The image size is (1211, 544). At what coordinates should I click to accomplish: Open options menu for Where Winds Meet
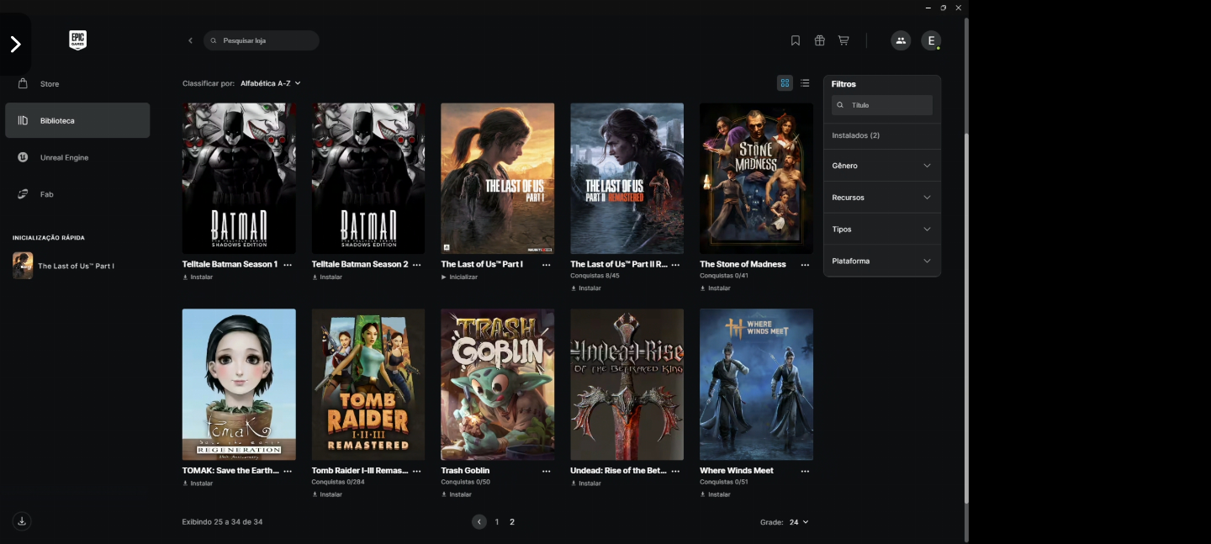click(805, 471)
